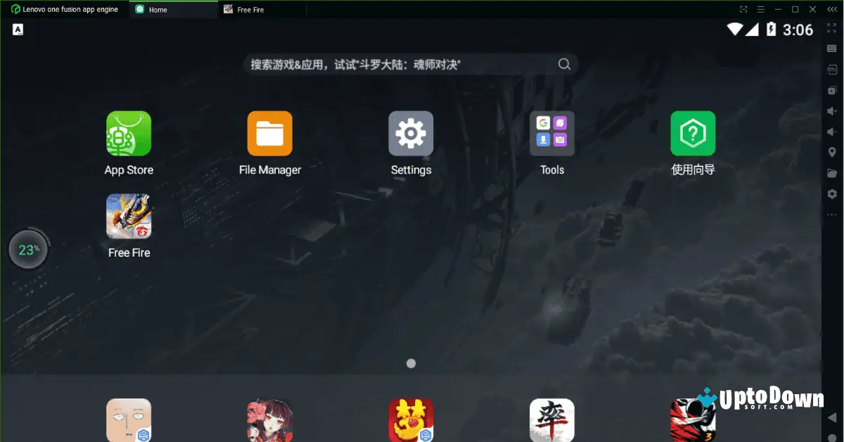Open the location tool in the sidebar
Image resolution: width=844 pixels, height=442 pixels.
[832, 151]
